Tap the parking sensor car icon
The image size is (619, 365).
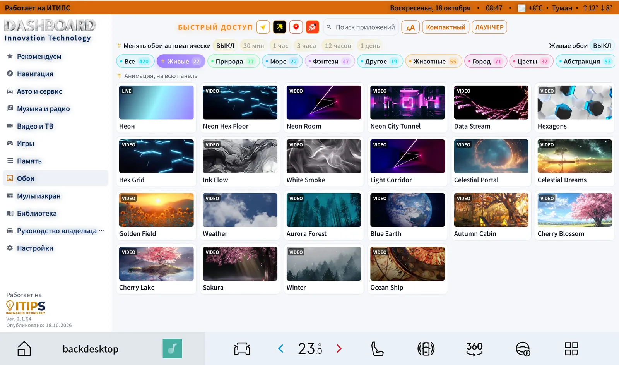point(426,349)
